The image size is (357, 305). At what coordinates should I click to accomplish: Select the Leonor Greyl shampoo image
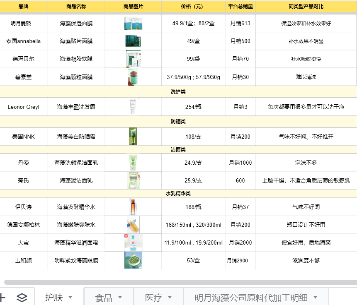click(133, 107)
